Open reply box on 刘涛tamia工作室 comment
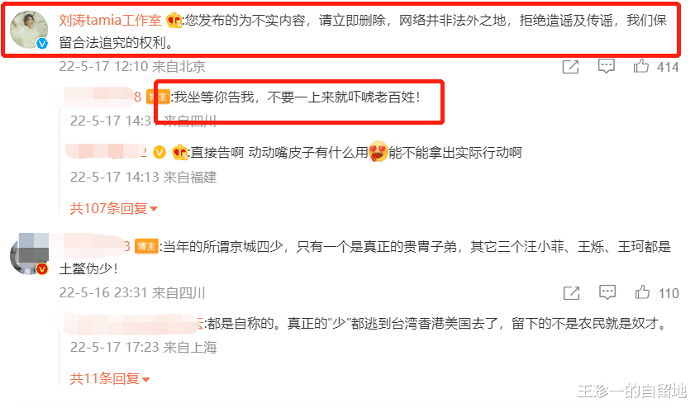Image resolution: width=695 pixels, height=408 pixels. [x=606, y=66]
